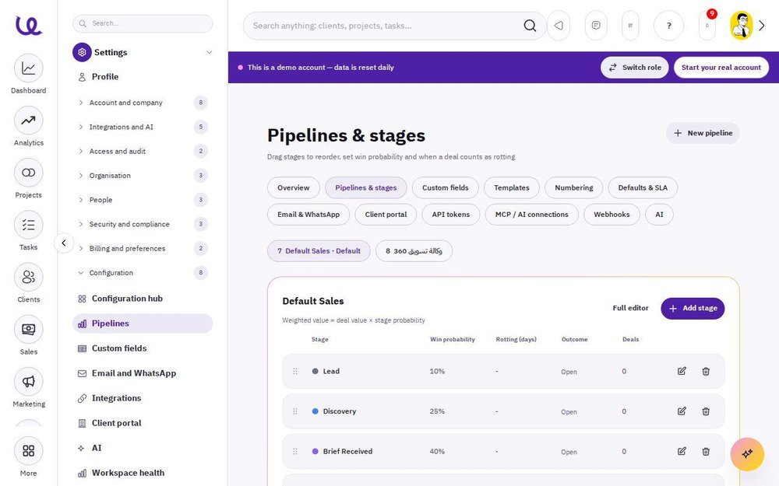Open Configuration hub in sidebar
Screen dimensions: 779x486
click(x=143, y=299)
